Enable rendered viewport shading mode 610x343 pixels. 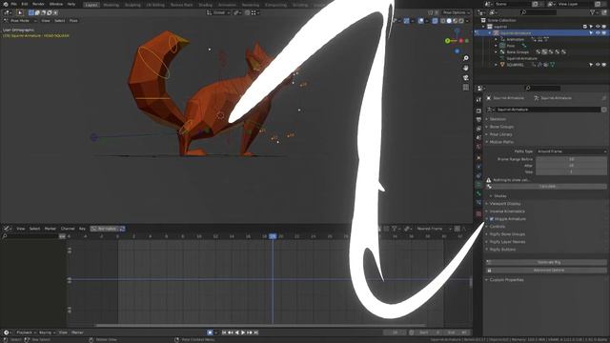461,21
